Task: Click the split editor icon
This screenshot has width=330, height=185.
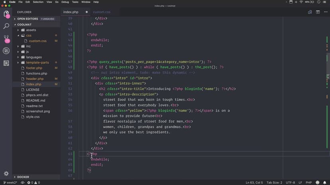Action: point(318,12)
